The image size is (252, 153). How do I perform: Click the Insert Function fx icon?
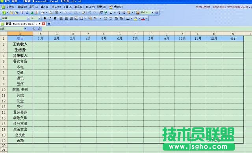(39, 29)
